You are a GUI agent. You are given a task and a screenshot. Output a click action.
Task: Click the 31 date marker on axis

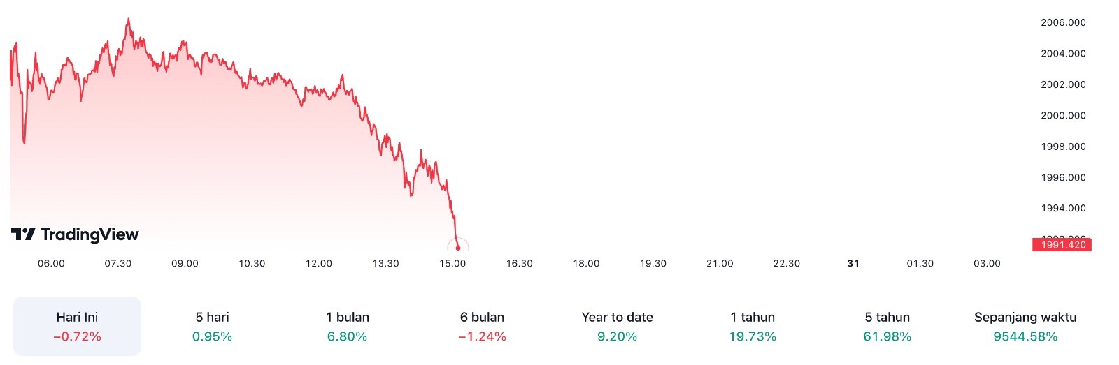coord(853,264)
